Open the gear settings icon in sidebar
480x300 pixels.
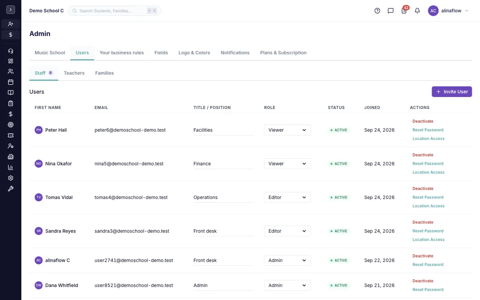click(x=11, y=178)
